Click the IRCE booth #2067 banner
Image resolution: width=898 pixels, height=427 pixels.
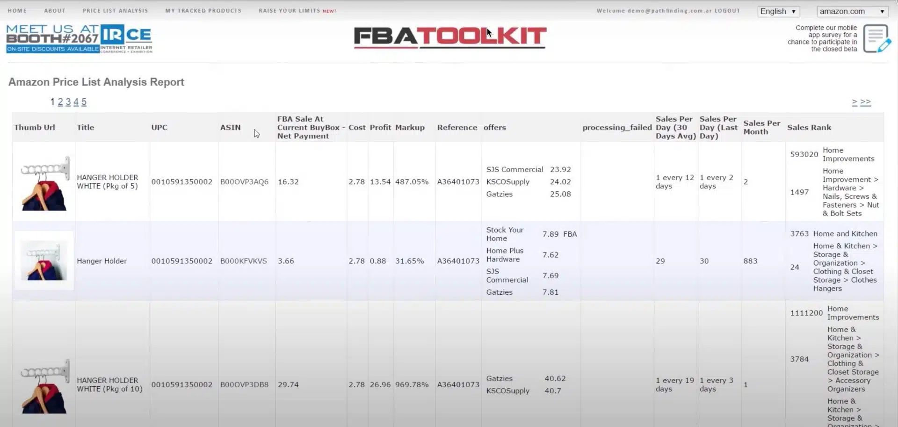pyautogui.click(x=79, y=38)
